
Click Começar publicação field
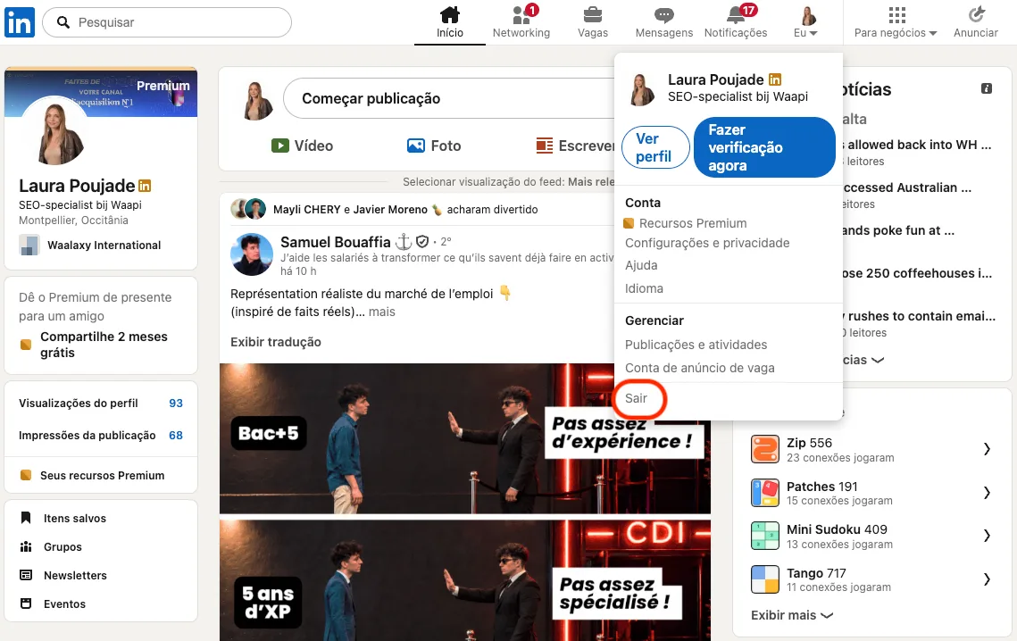[447, 98]
